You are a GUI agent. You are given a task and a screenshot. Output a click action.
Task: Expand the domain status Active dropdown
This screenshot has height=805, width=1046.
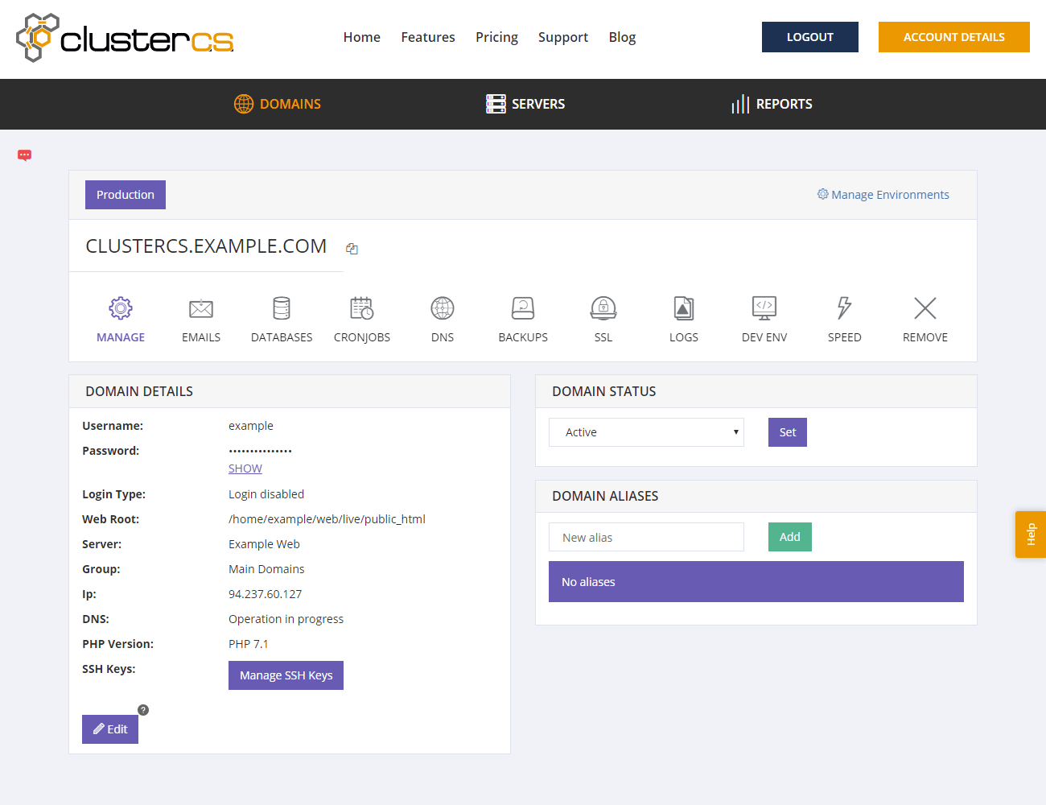646,432
